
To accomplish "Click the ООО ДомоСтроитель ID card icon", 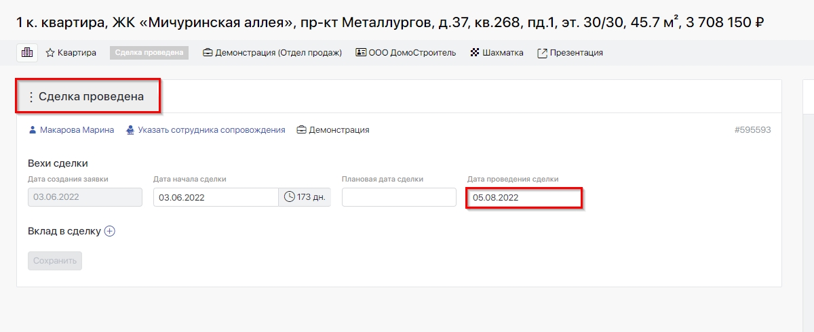I will pos(361,53).
